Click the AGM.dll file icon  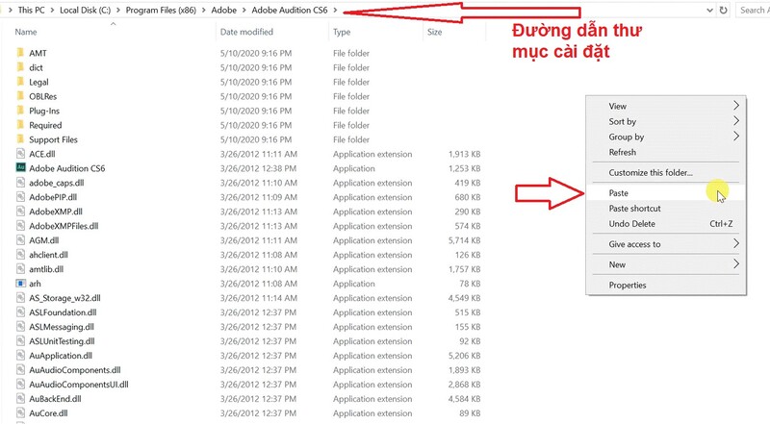20,240
